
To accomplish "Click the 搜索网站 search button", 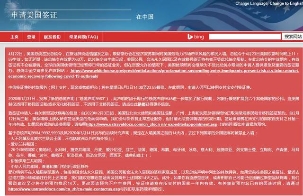I will click(x=293, y=37).
